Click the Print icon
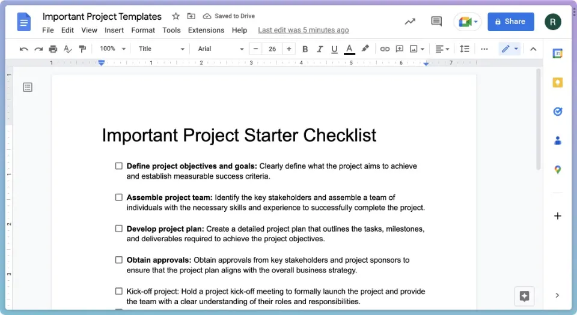 [x=53, y=49]
